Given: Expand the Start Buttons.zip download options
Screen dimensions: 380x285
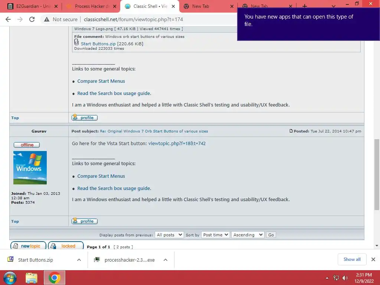Looking at the screenshot, I should point(79,260).
